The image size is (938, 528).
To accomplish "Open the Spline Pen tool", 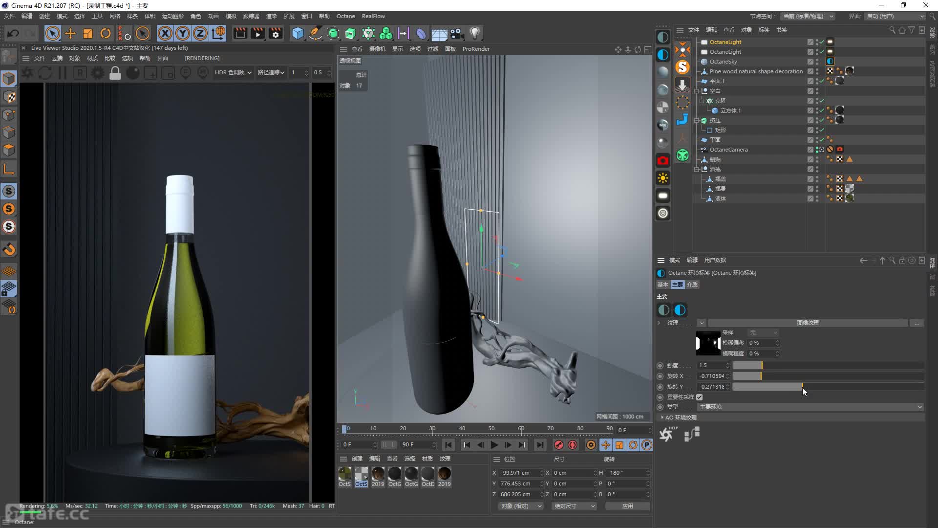I will click(316, 33).
